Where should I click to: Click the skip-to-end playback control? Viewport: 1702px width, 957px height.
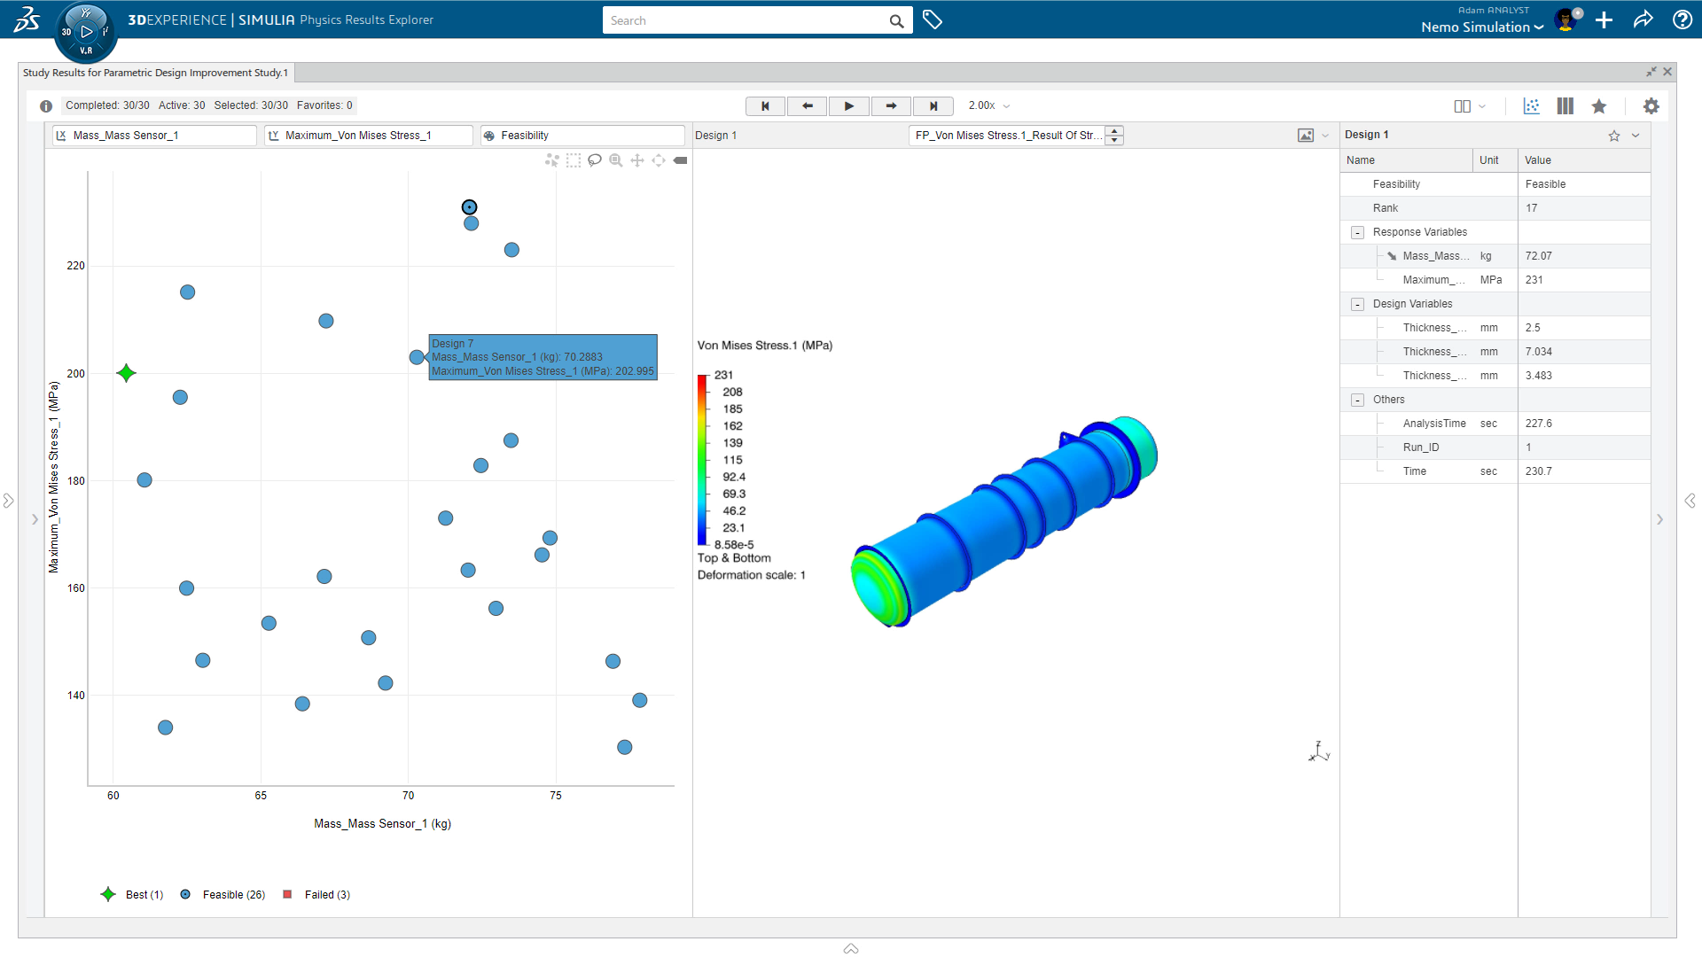tap(933, 105)
